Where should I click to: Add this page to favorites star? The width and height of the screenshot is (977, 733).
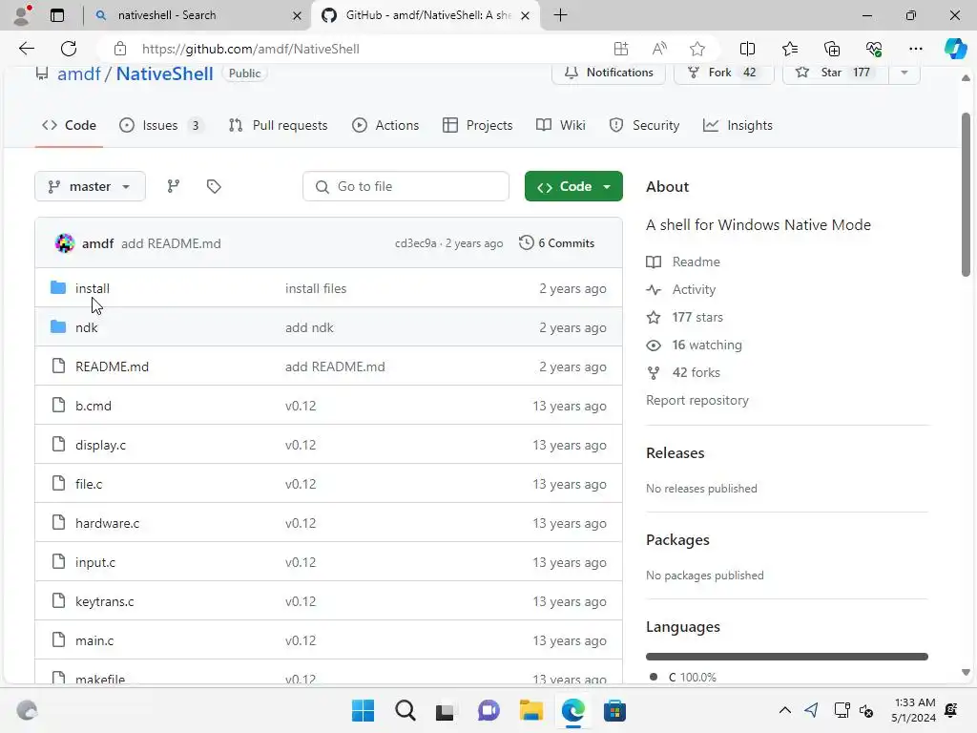697,49
